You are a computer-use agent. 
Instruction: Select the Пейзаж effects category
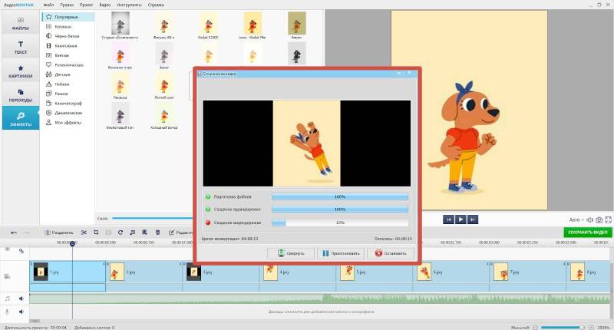(x=68, y=84)
